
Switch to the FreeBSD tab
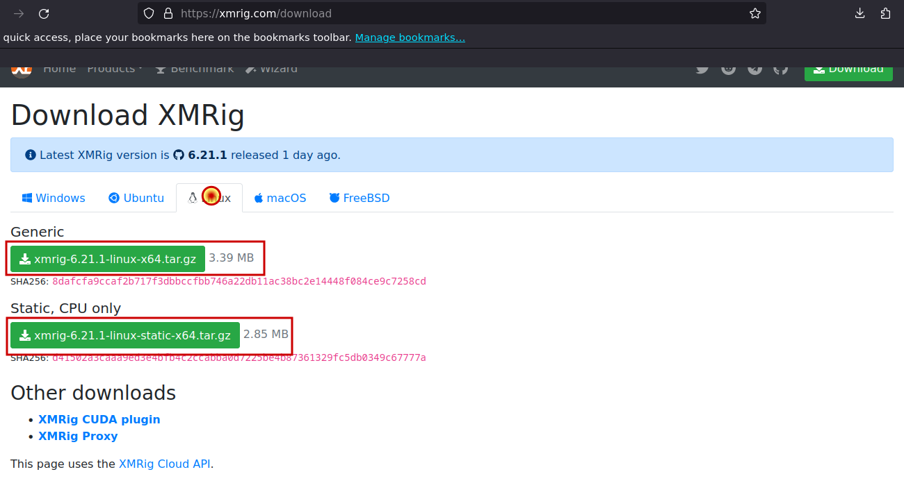pos(360,198)
